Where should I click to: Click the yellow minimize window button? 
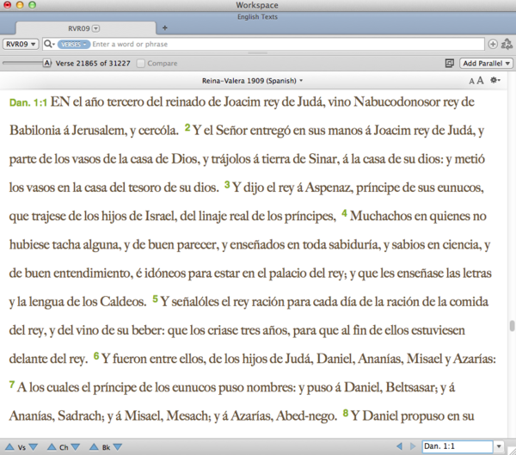20,5
